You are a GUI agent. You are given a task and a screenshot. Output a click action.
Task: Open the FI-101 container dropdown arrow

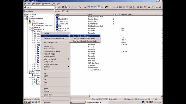[x=55, y=7]
